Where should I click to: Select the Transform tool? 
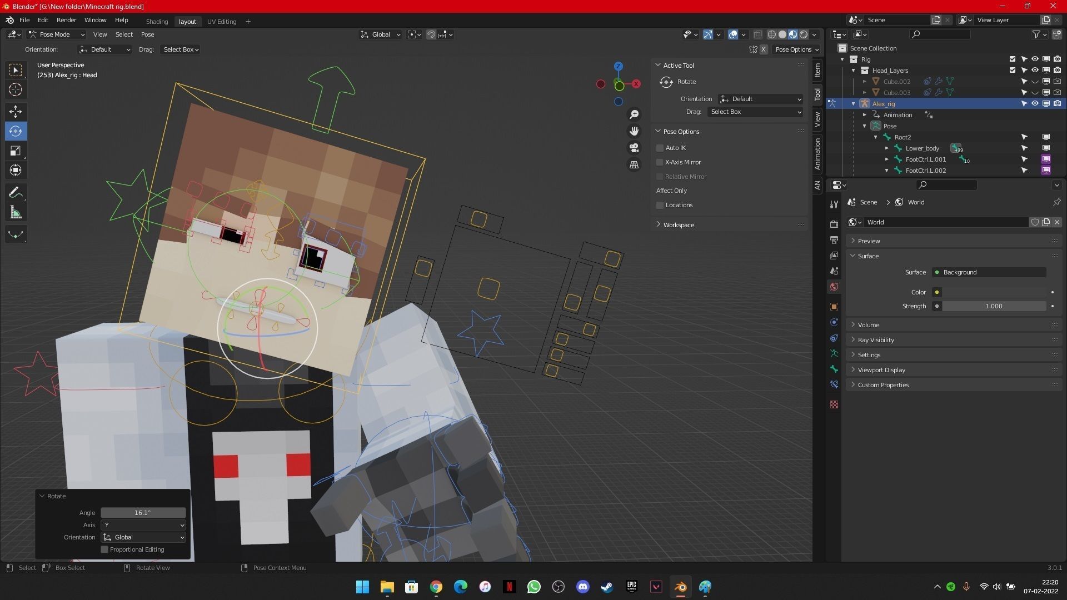[16, 170]
